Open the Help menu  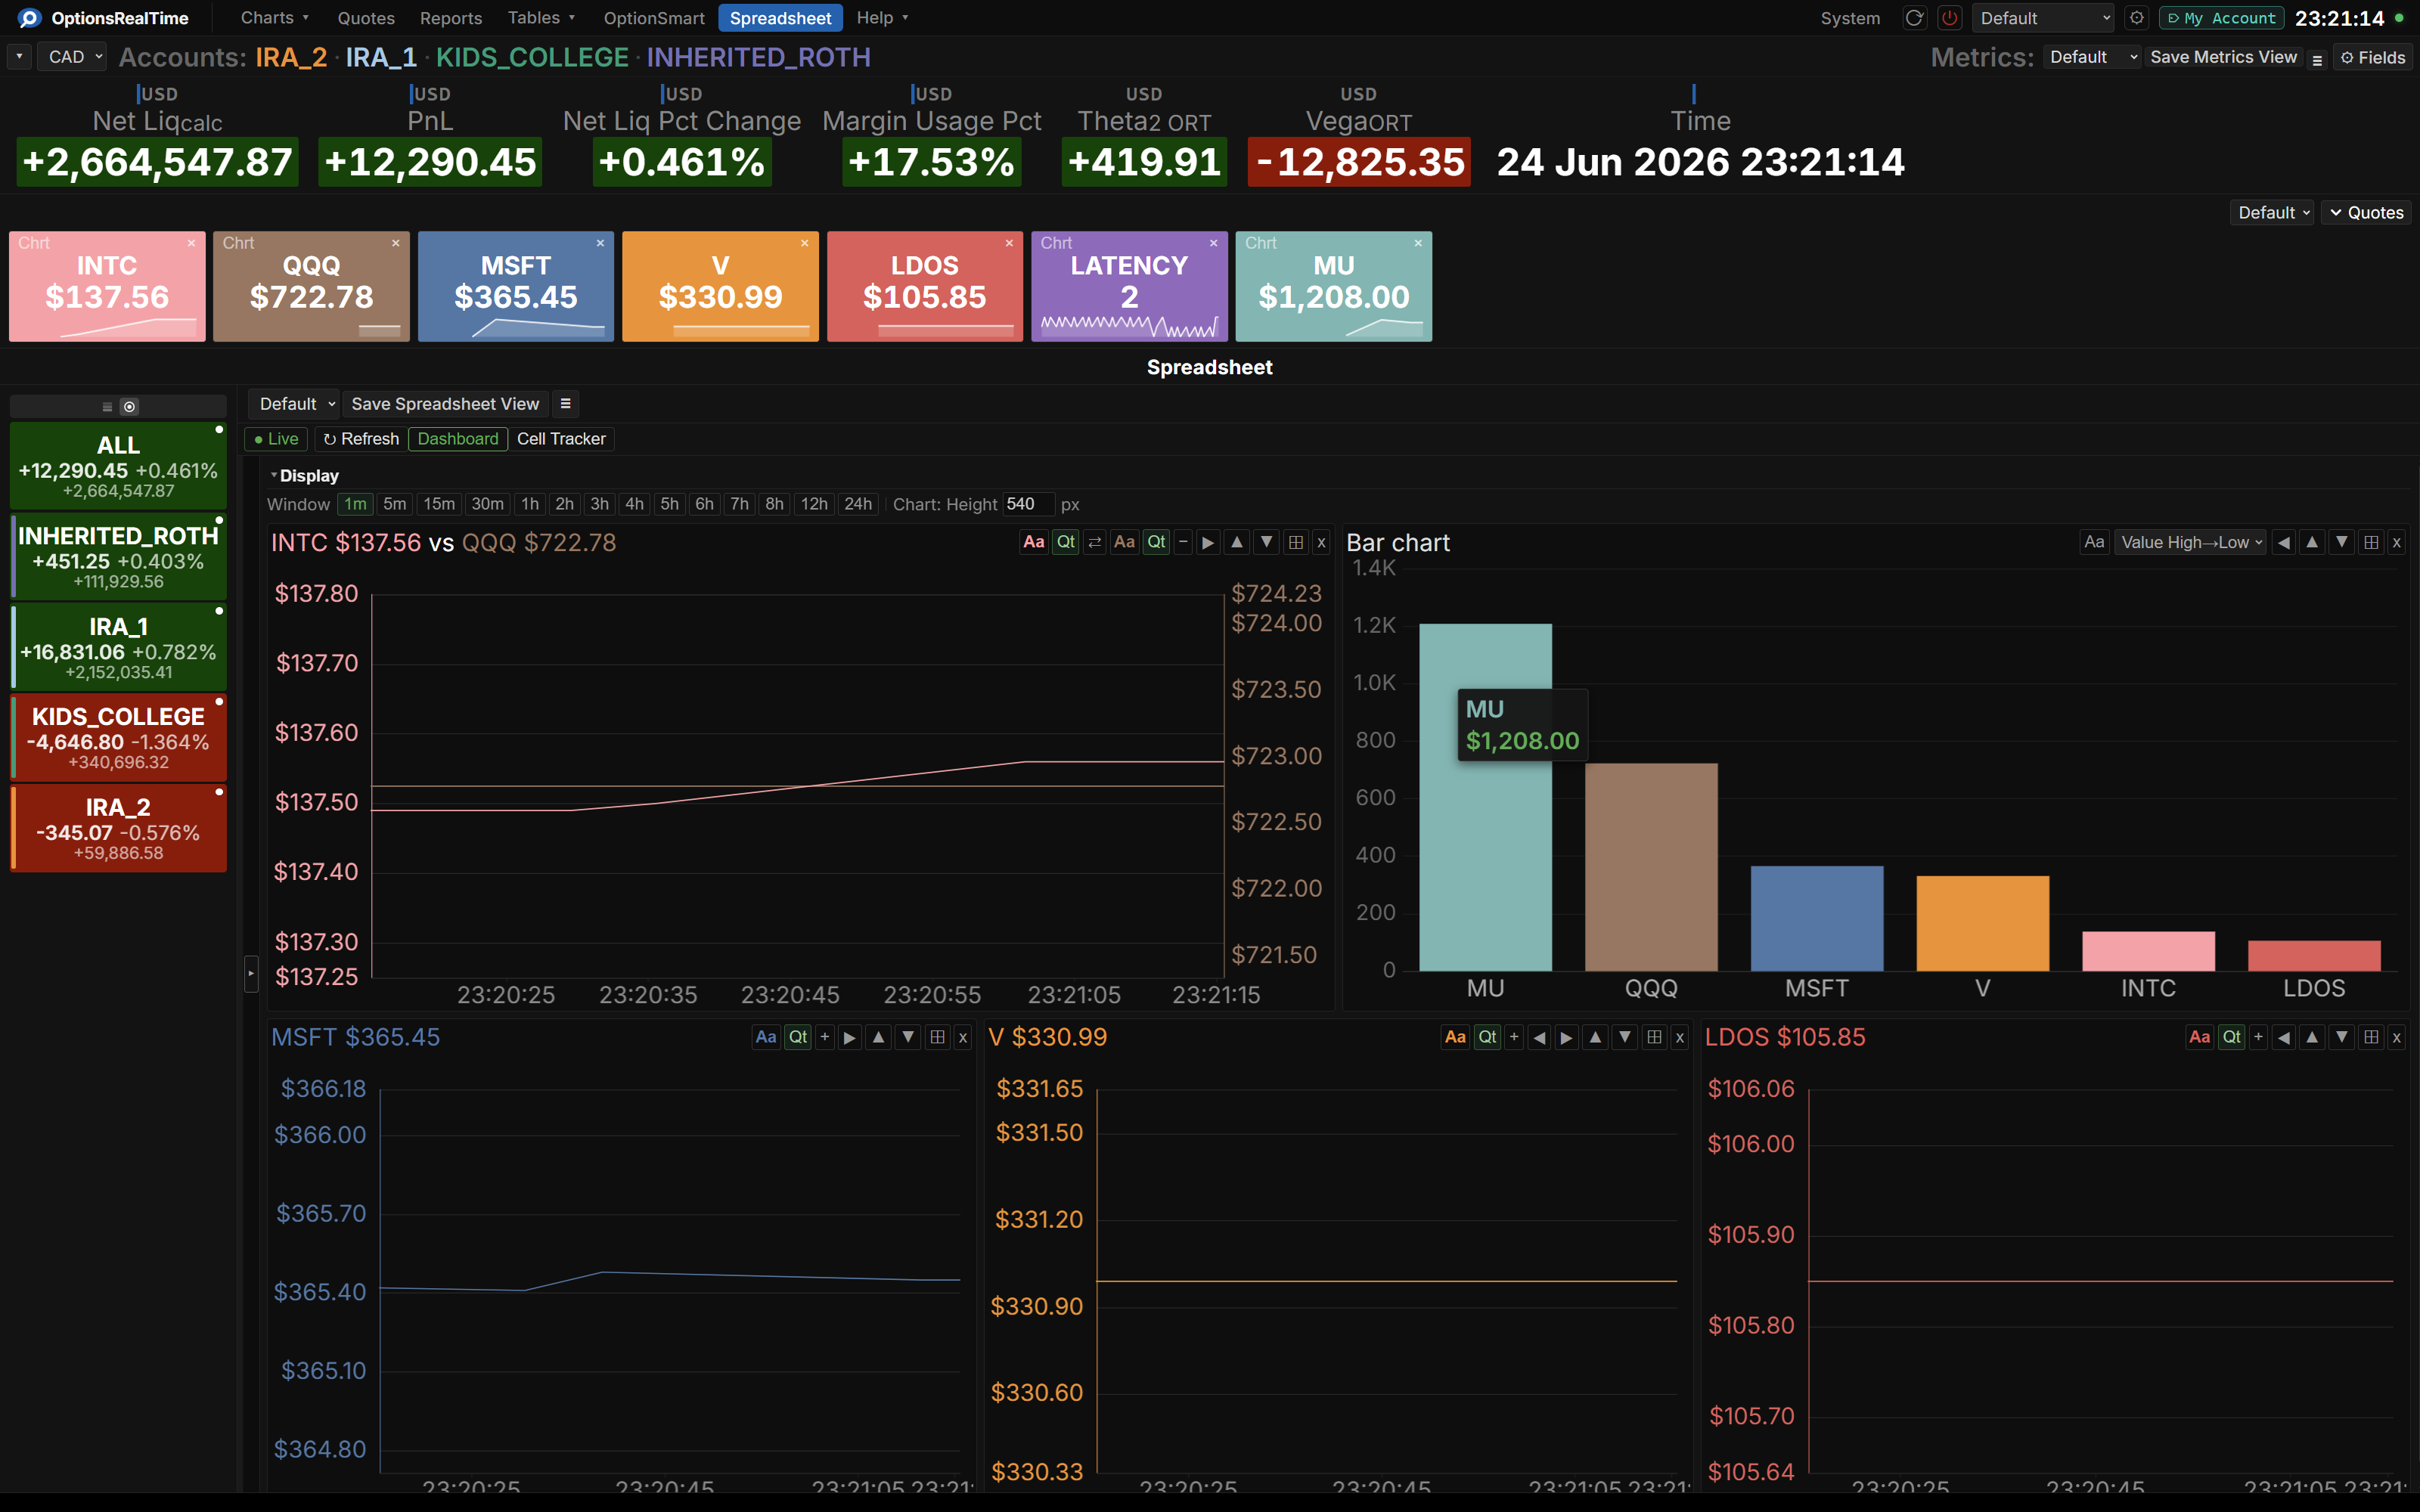pyautogui.click(x=882, y=18)
